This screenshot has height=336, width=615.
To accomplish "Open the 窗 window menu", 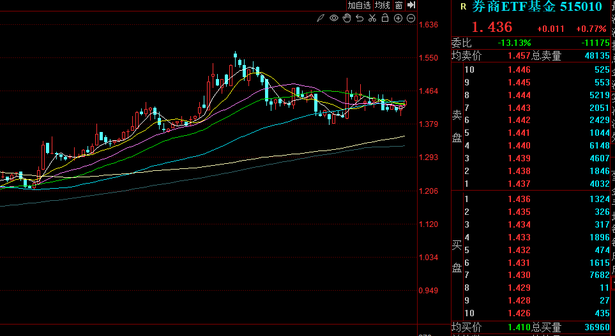I will pos(399,5).
